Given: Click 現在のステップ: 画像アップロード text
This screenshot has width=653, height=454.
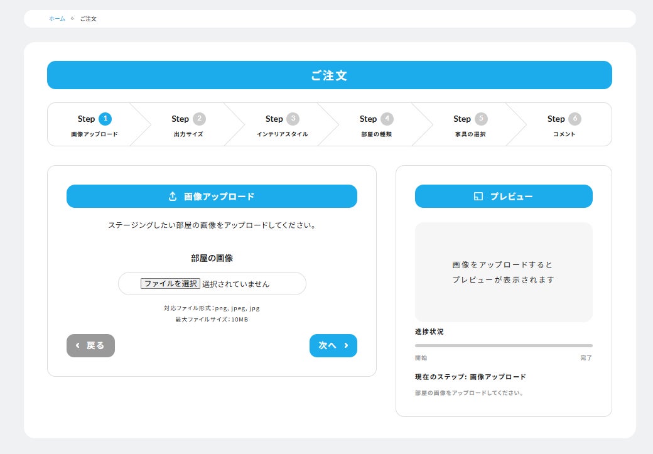Looking at the screenshot, I should tap(470, 377).
